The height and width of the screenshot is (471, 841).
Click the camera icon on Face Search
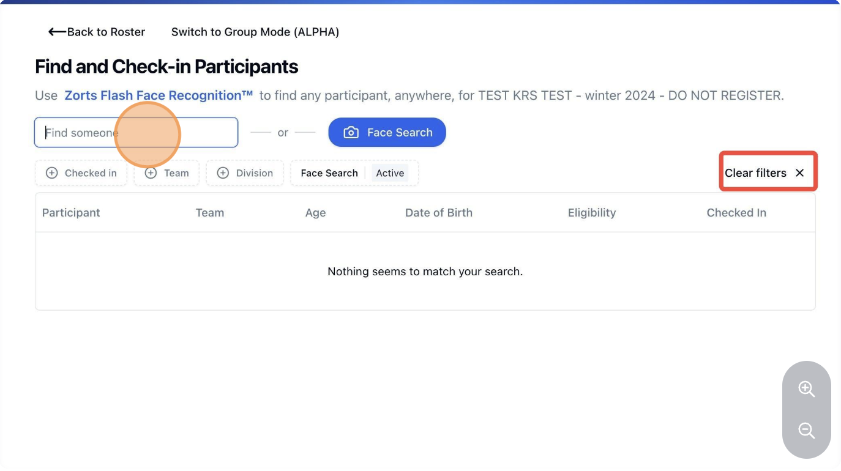351,133
